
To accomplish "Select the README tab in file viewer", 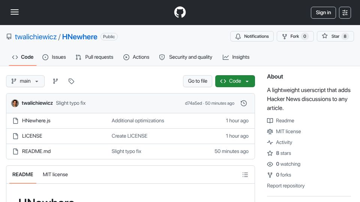I will 23,175.
